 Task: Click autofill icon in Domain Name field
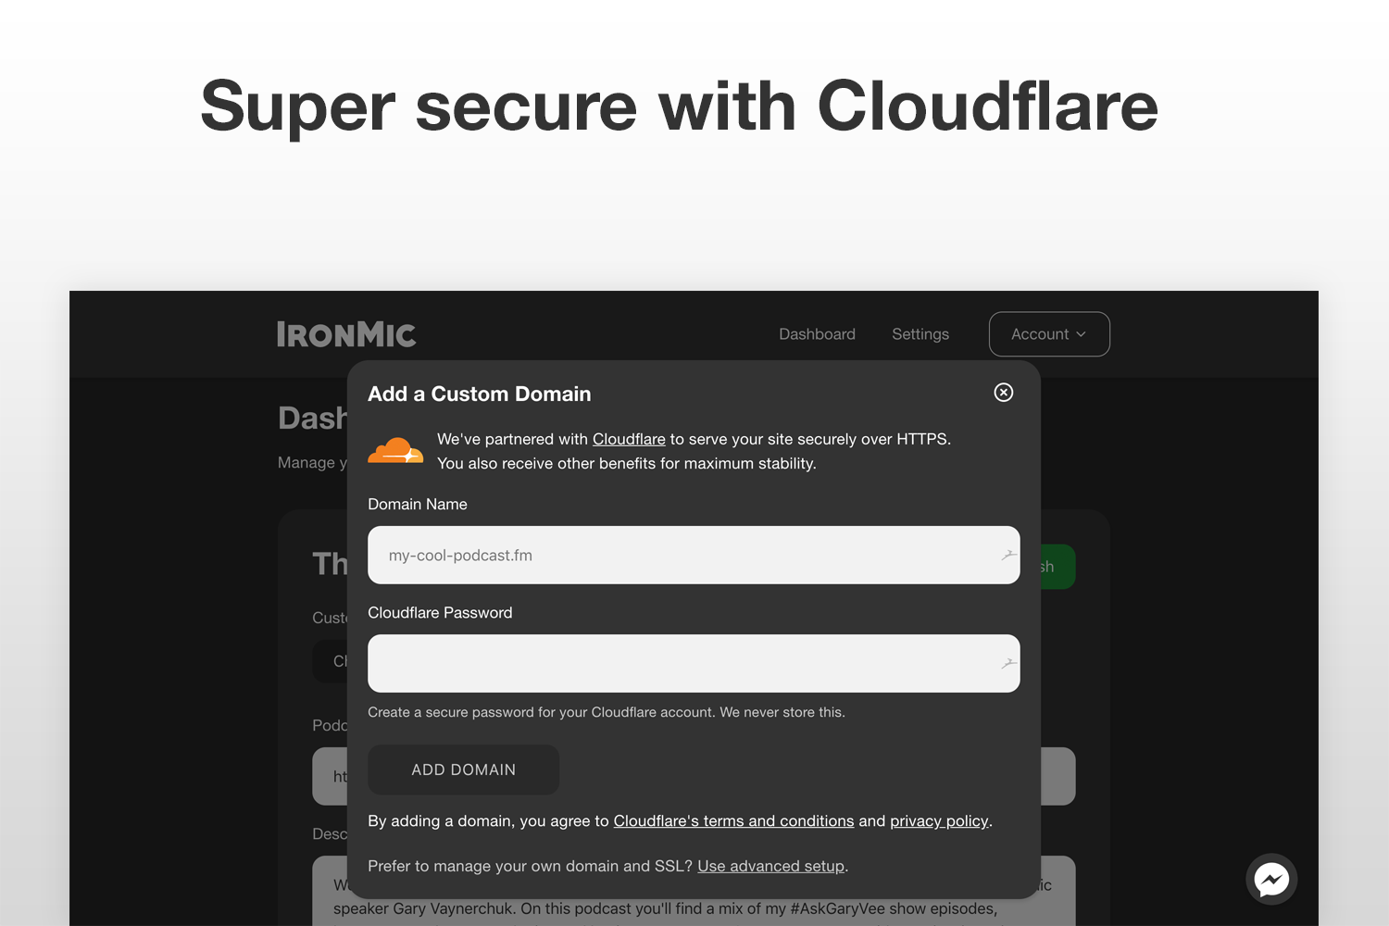pyautogui.click(x=1007, y=555)
